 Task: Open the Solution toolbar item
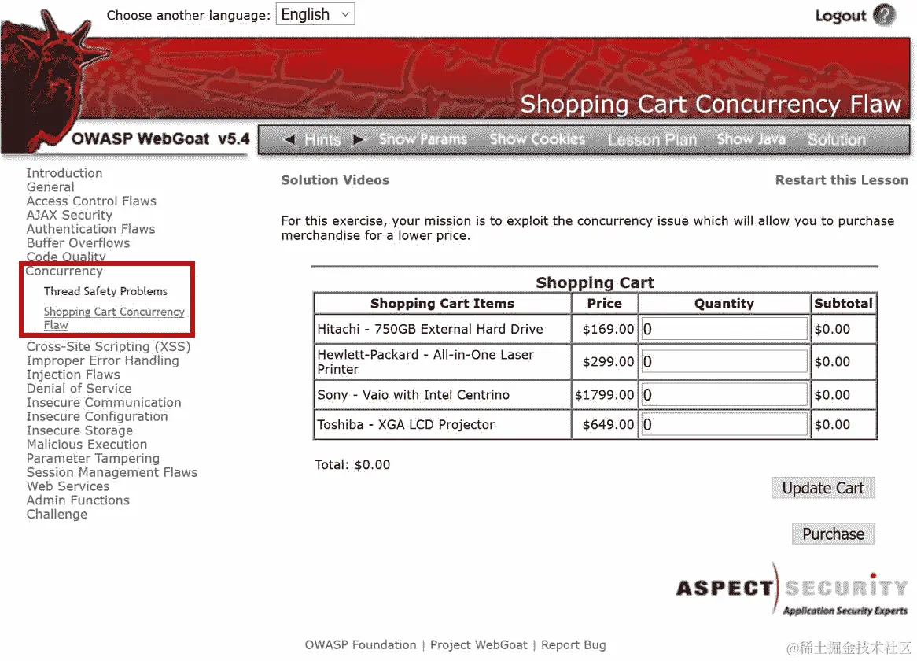tap(836, 139)
